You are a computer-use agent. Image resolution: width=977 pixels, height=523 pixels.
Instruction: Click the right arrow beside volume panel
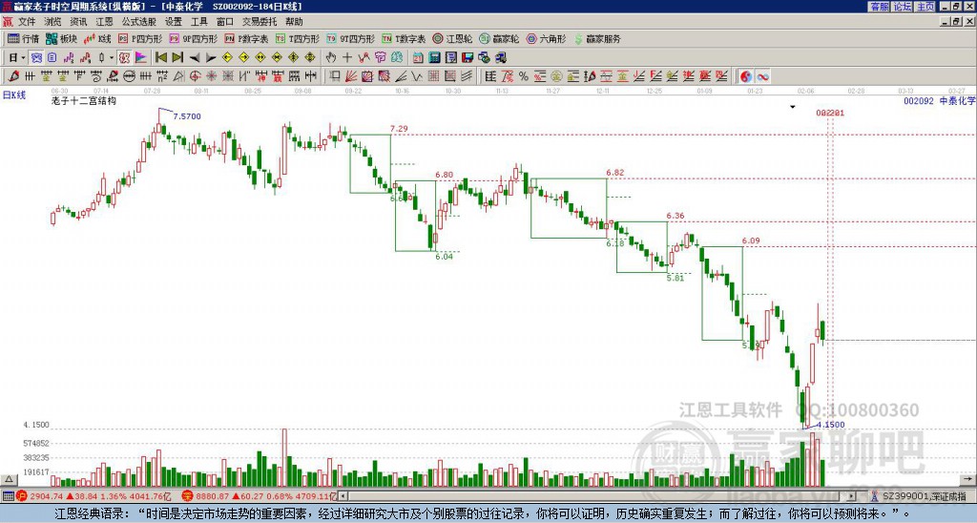click(x=968, y=479)
